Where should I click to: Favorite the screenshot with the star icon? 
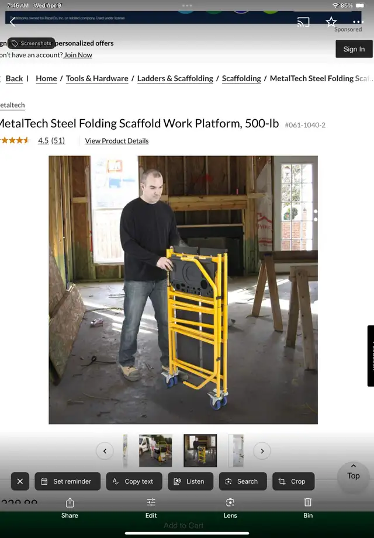331,22
